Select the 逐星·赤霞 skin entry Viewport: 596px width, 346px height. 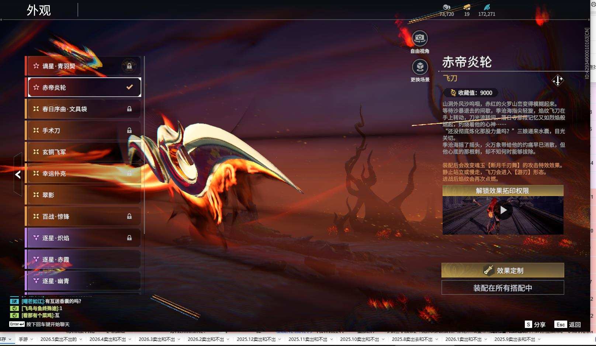(83, 259)
